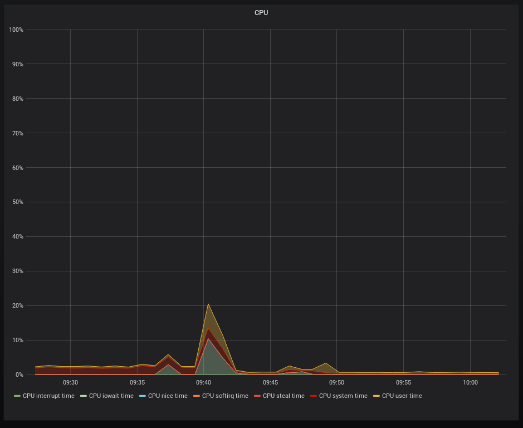Click the 50% y-axis label
The width and height of the screenshot is (523, 428).
18,202
